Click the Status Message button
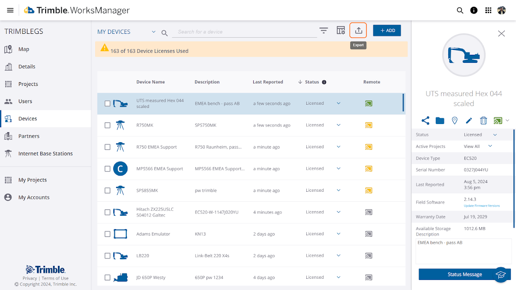516x290 pixels. [464, 274]
